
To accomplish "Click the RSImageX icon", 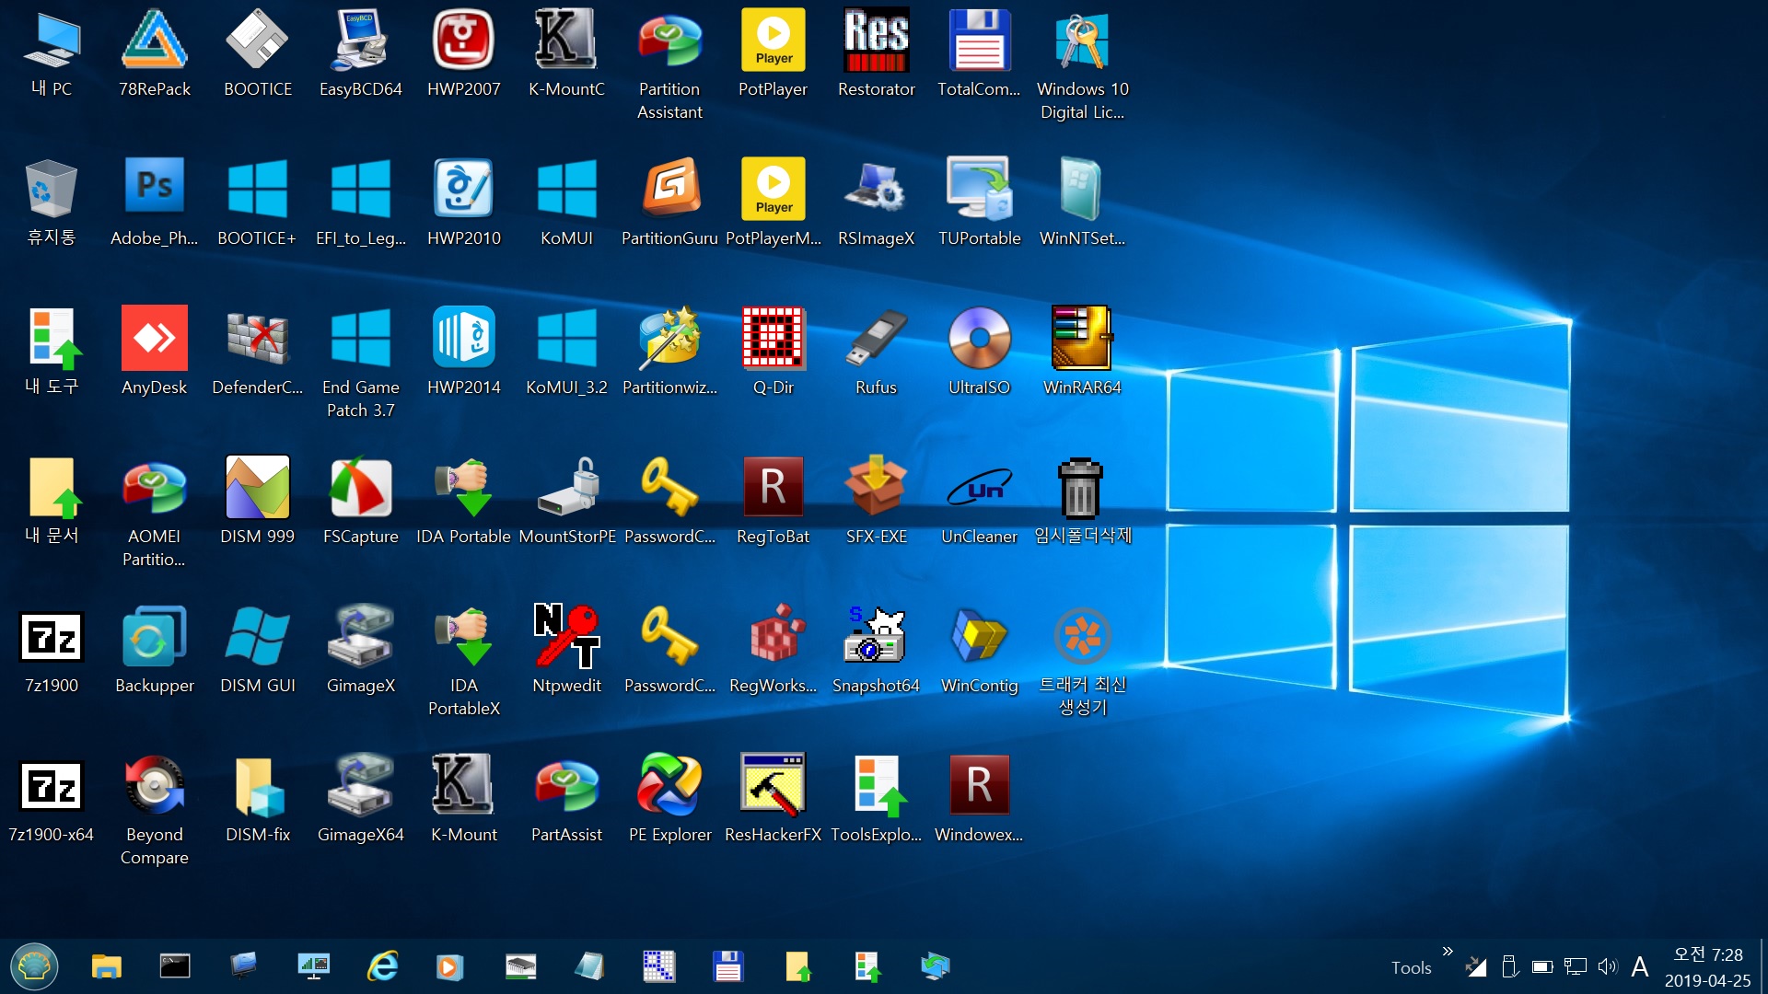I will (876, 190).
